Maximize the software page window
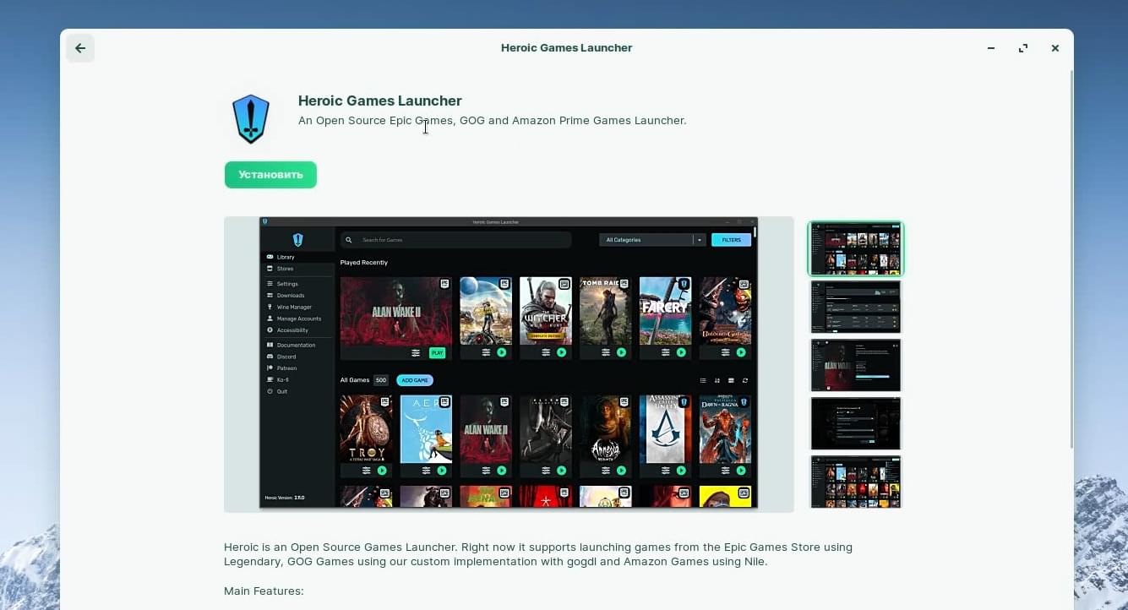The width and height of the screenshot is (1128, 610). point(1023,48)
